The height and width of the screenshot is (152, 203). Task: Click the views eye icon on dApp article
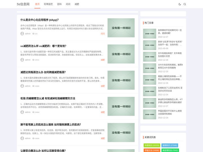pyautogui.click(x=33, y=33)
